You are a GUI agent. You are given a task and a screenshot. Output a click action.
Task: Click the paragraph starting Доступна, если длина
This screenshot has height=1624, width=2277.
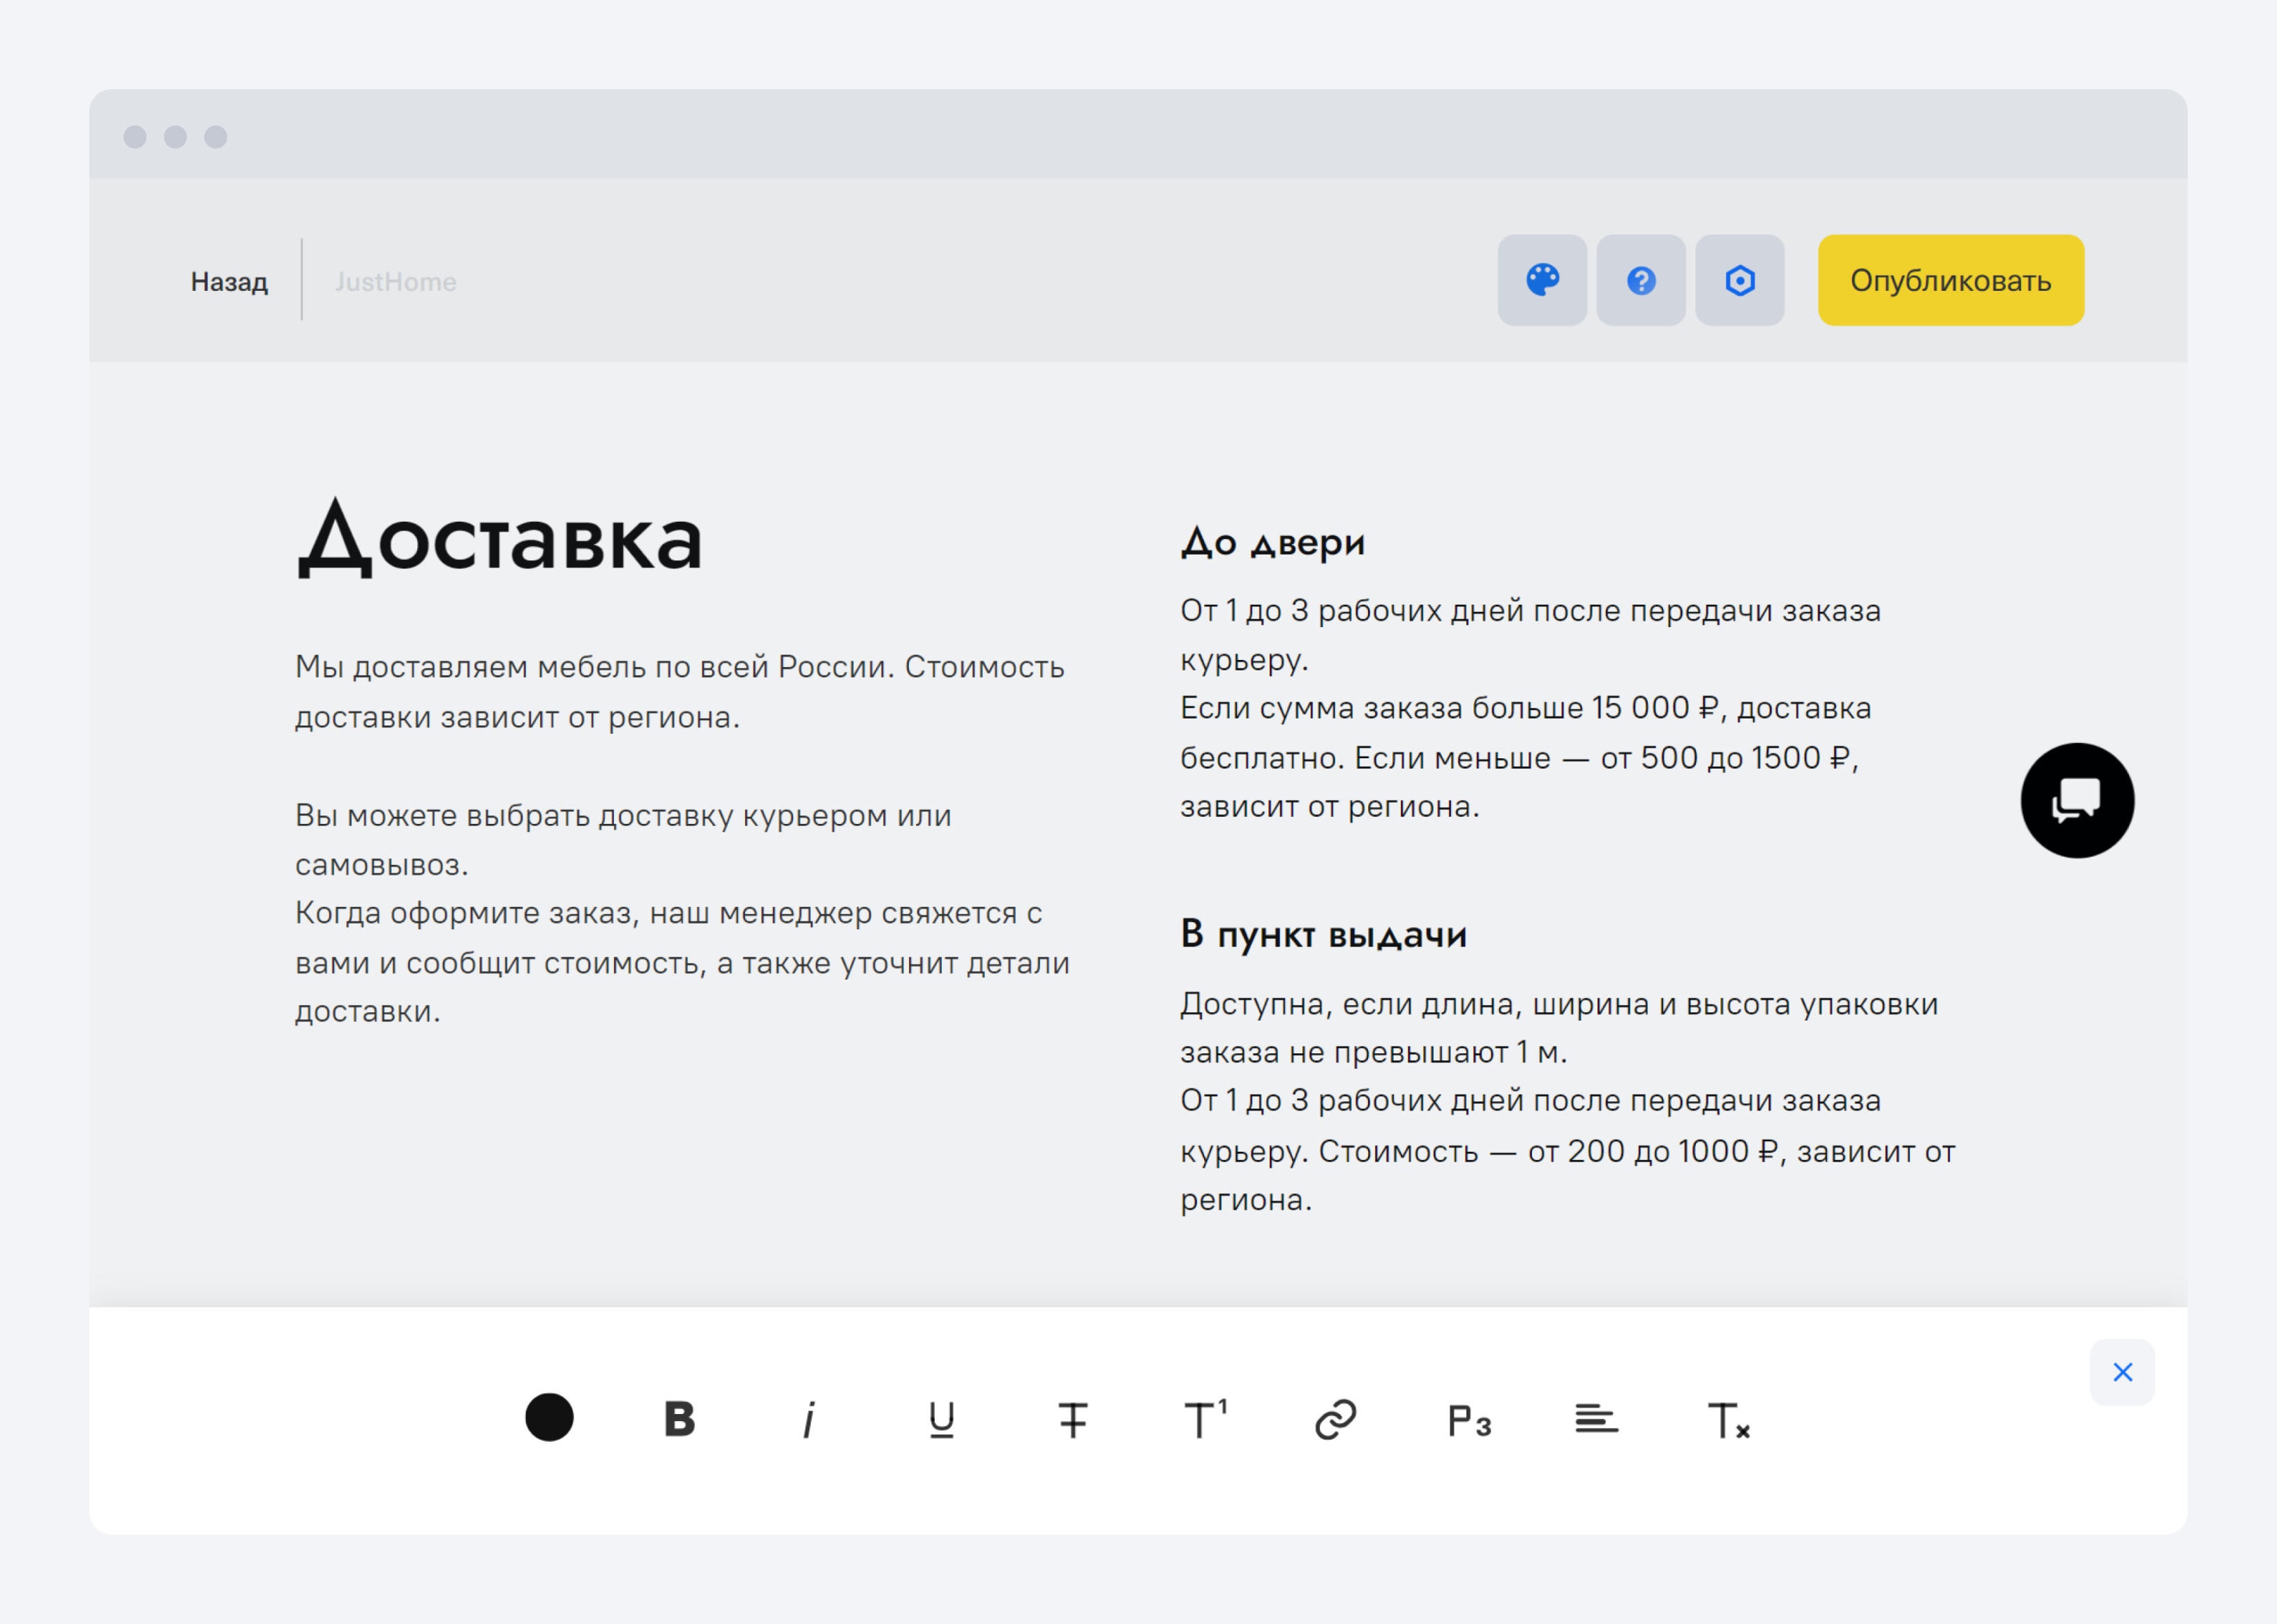(1559, 1027)
